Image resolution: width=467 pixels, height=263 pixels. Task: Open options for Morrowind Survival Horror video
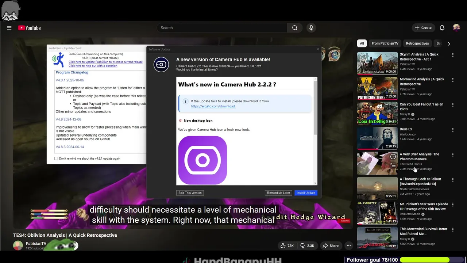453,229
